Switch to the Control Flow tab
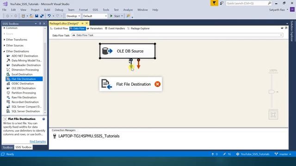This screenshot has height=166, width=296. (59, 29)
